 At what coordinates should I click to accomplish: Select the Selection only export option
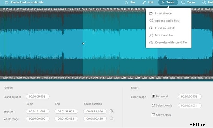tap(153, 105)
